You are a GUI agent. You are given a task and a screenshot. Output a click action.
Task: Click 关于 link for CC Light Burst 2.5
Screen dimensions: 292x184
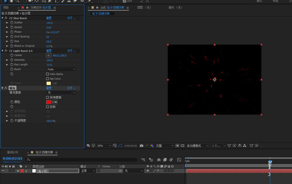point(71,51)
